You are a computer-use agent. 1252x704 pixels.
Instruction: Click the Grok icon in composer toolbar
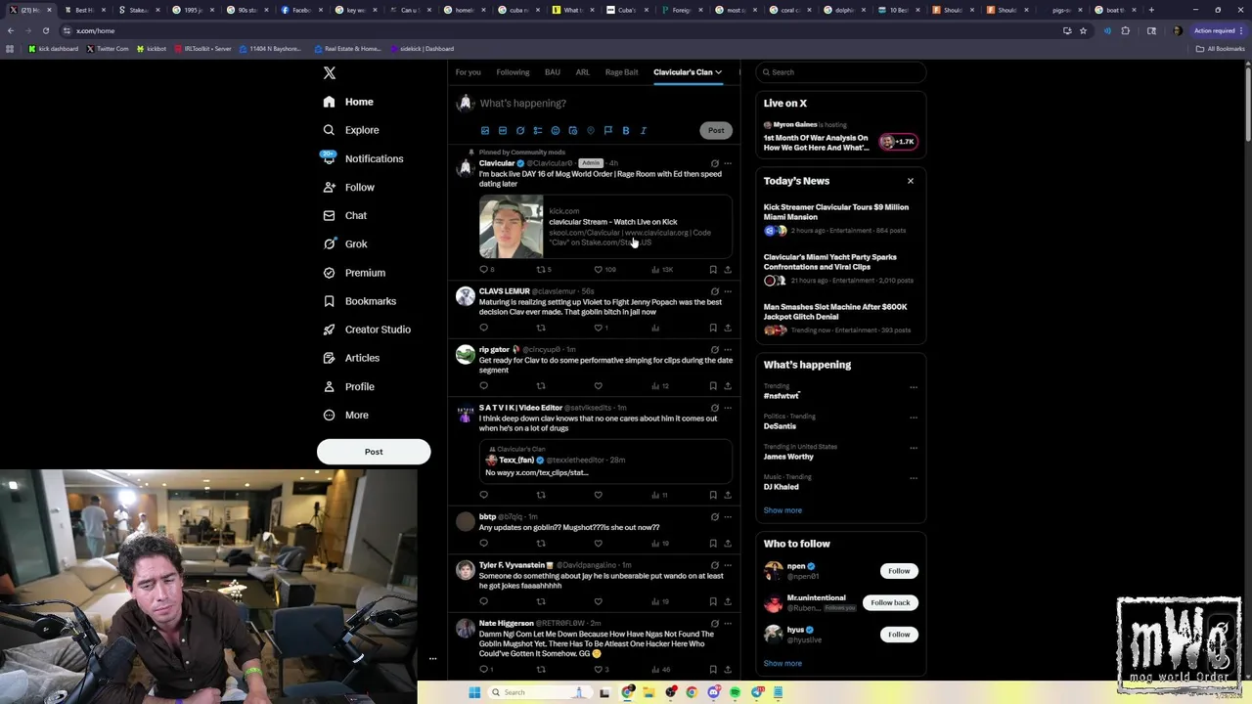520,131
